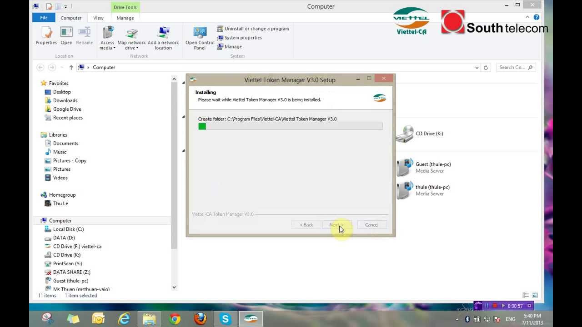
Task: Click the Search Computer field
Action: tap(516, 67)
